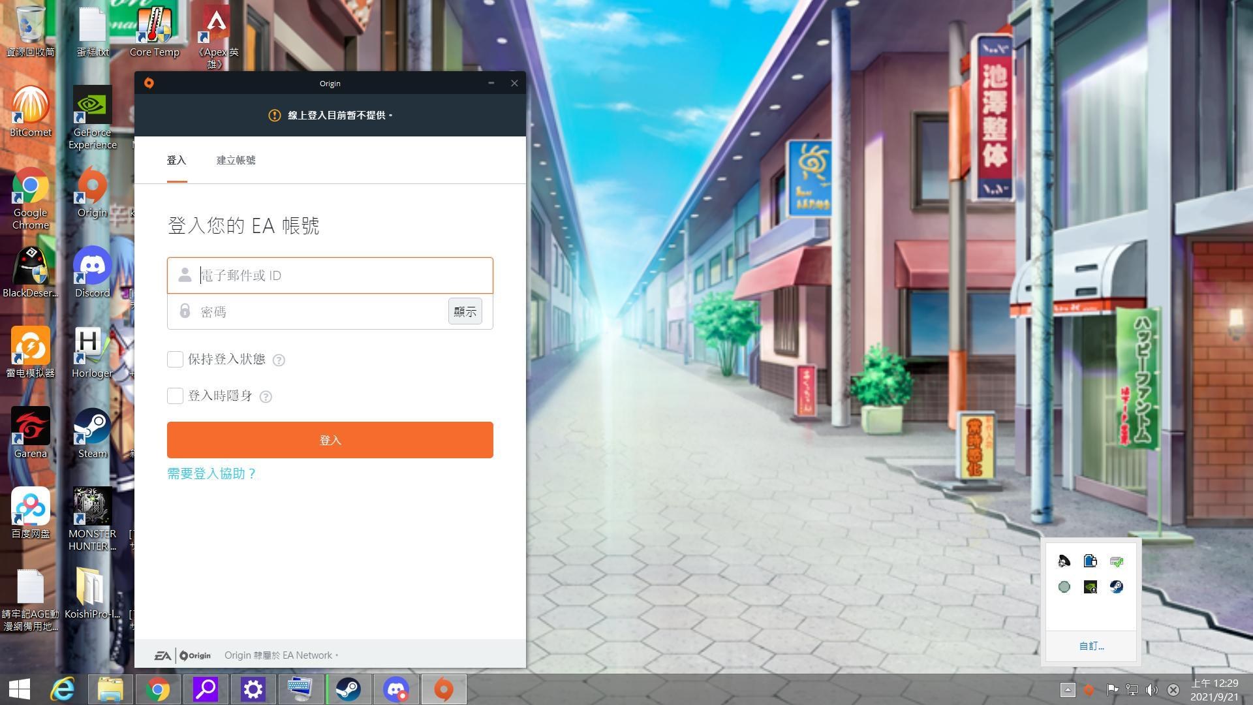This screenshot has height=705, width=1253.
Task: Select the MONSTER HUNTER desktop shortcut
Action: point(93,520)
